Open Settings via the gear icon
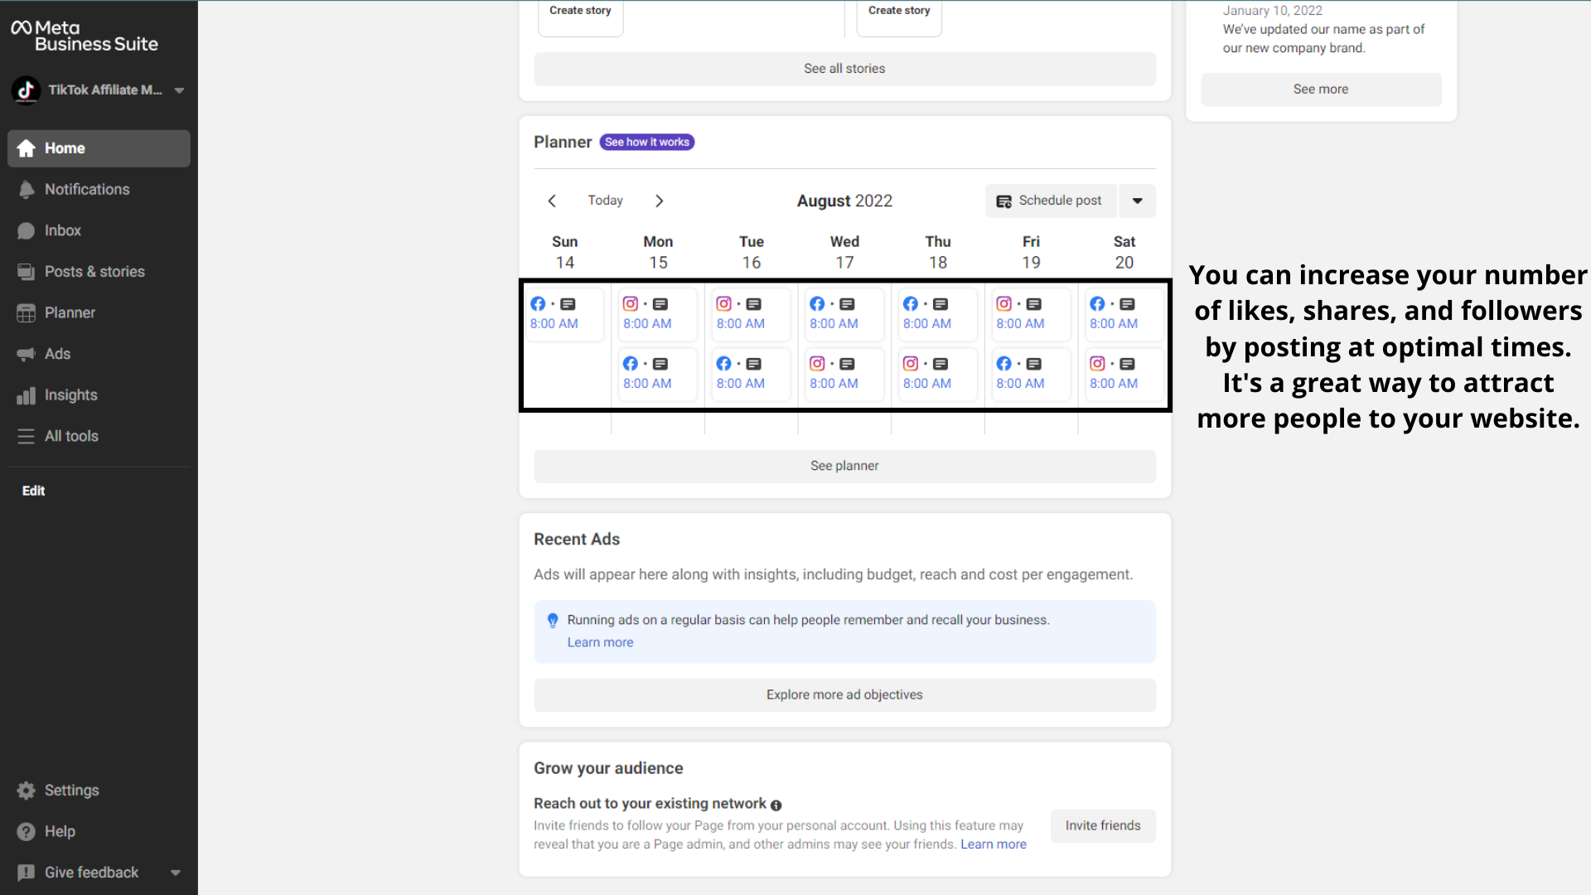This screenshot has height=895, width=1591. click(27, 791)
